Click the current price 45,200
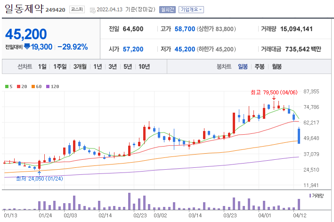The image size is (334, 222). point(26,34)
